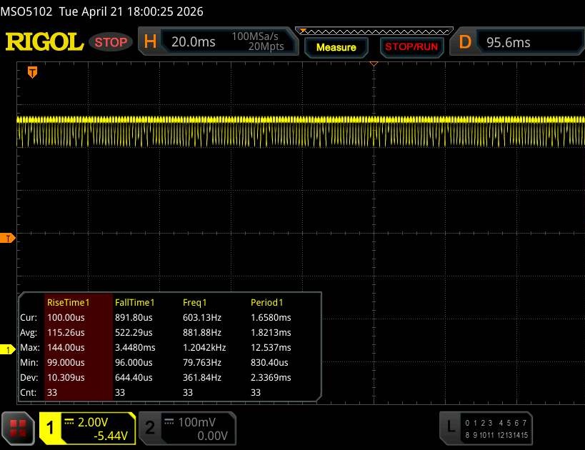Viewport: 585px width, 450px height.
Task: Click max frequency value 1.2042kHz
Action: 204,347
